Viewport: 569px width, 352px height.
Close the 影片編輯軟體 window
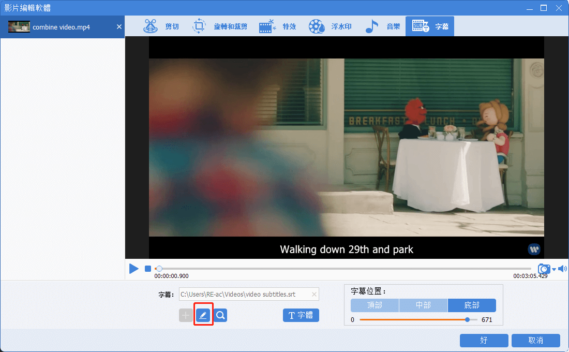[559, 8]
